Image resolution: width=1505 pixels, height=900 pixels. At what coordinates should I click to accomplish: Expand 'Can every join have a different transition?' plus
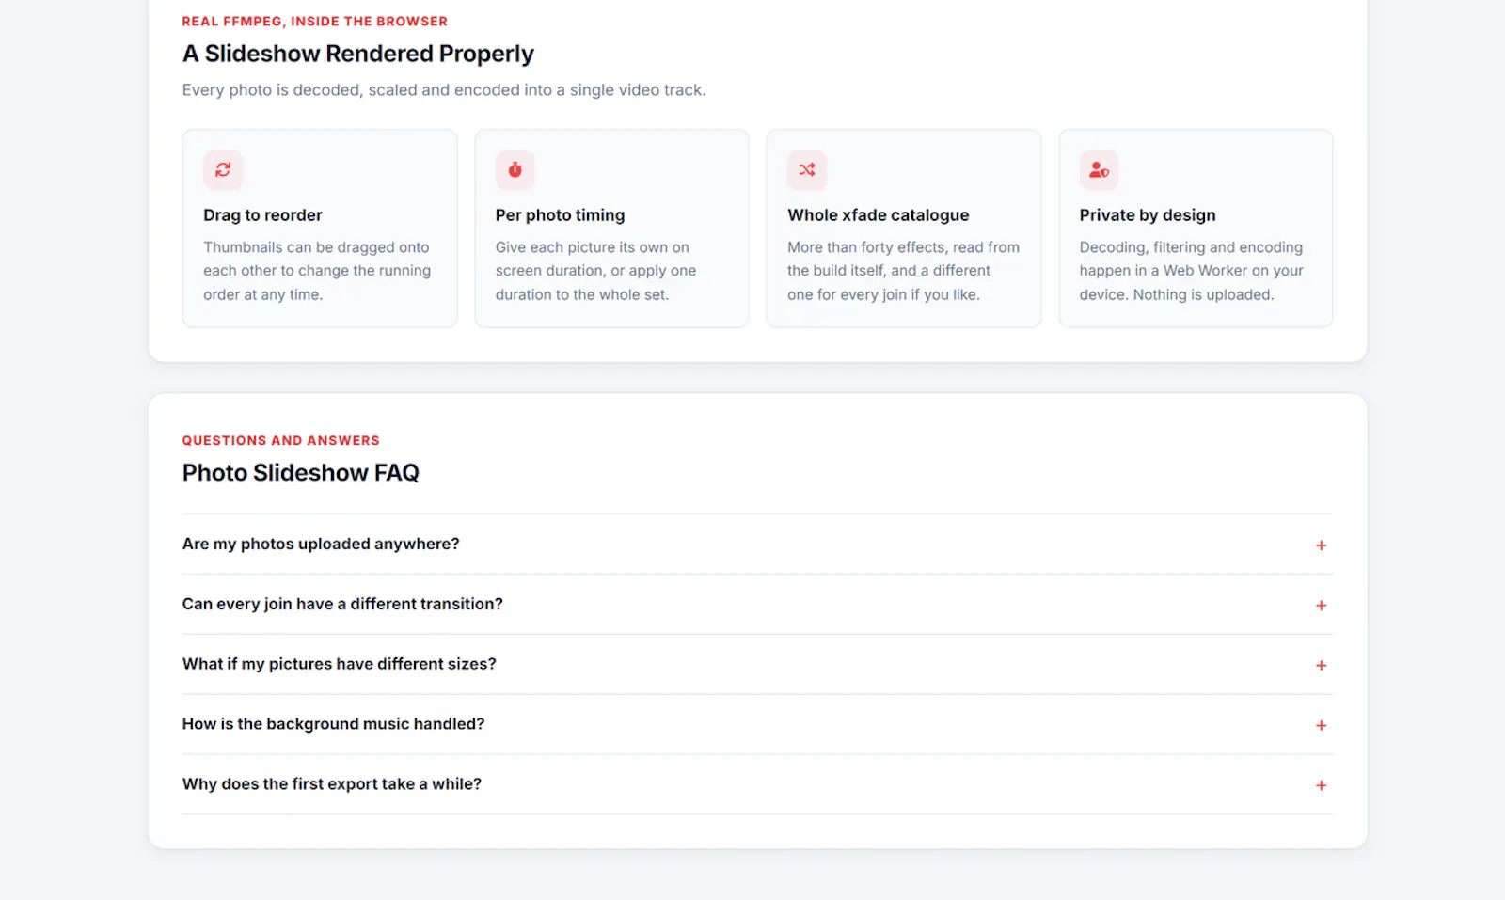click(1321, 606)
